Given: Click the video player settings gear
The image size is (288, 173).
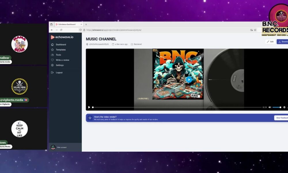Looking at the screenshot, I should (x=284, y=107).
